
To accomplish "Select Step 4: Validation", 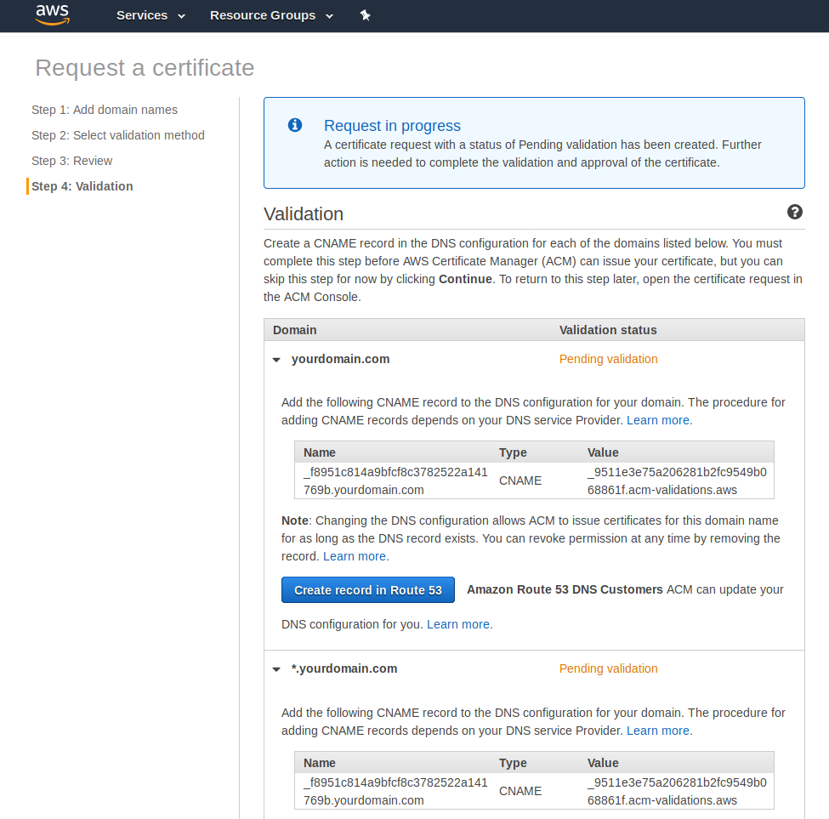I will pyautogui.click(x=82, y=186).
